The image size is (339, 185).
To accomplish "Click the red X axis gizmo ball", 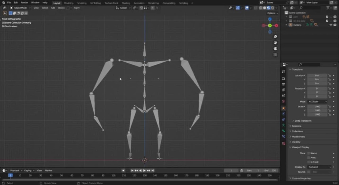I will point(276,26).
